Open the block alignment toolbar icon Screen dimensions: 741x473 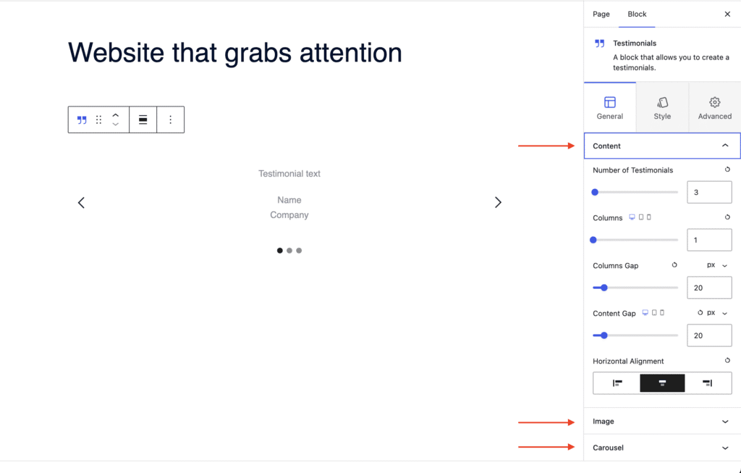143,120
